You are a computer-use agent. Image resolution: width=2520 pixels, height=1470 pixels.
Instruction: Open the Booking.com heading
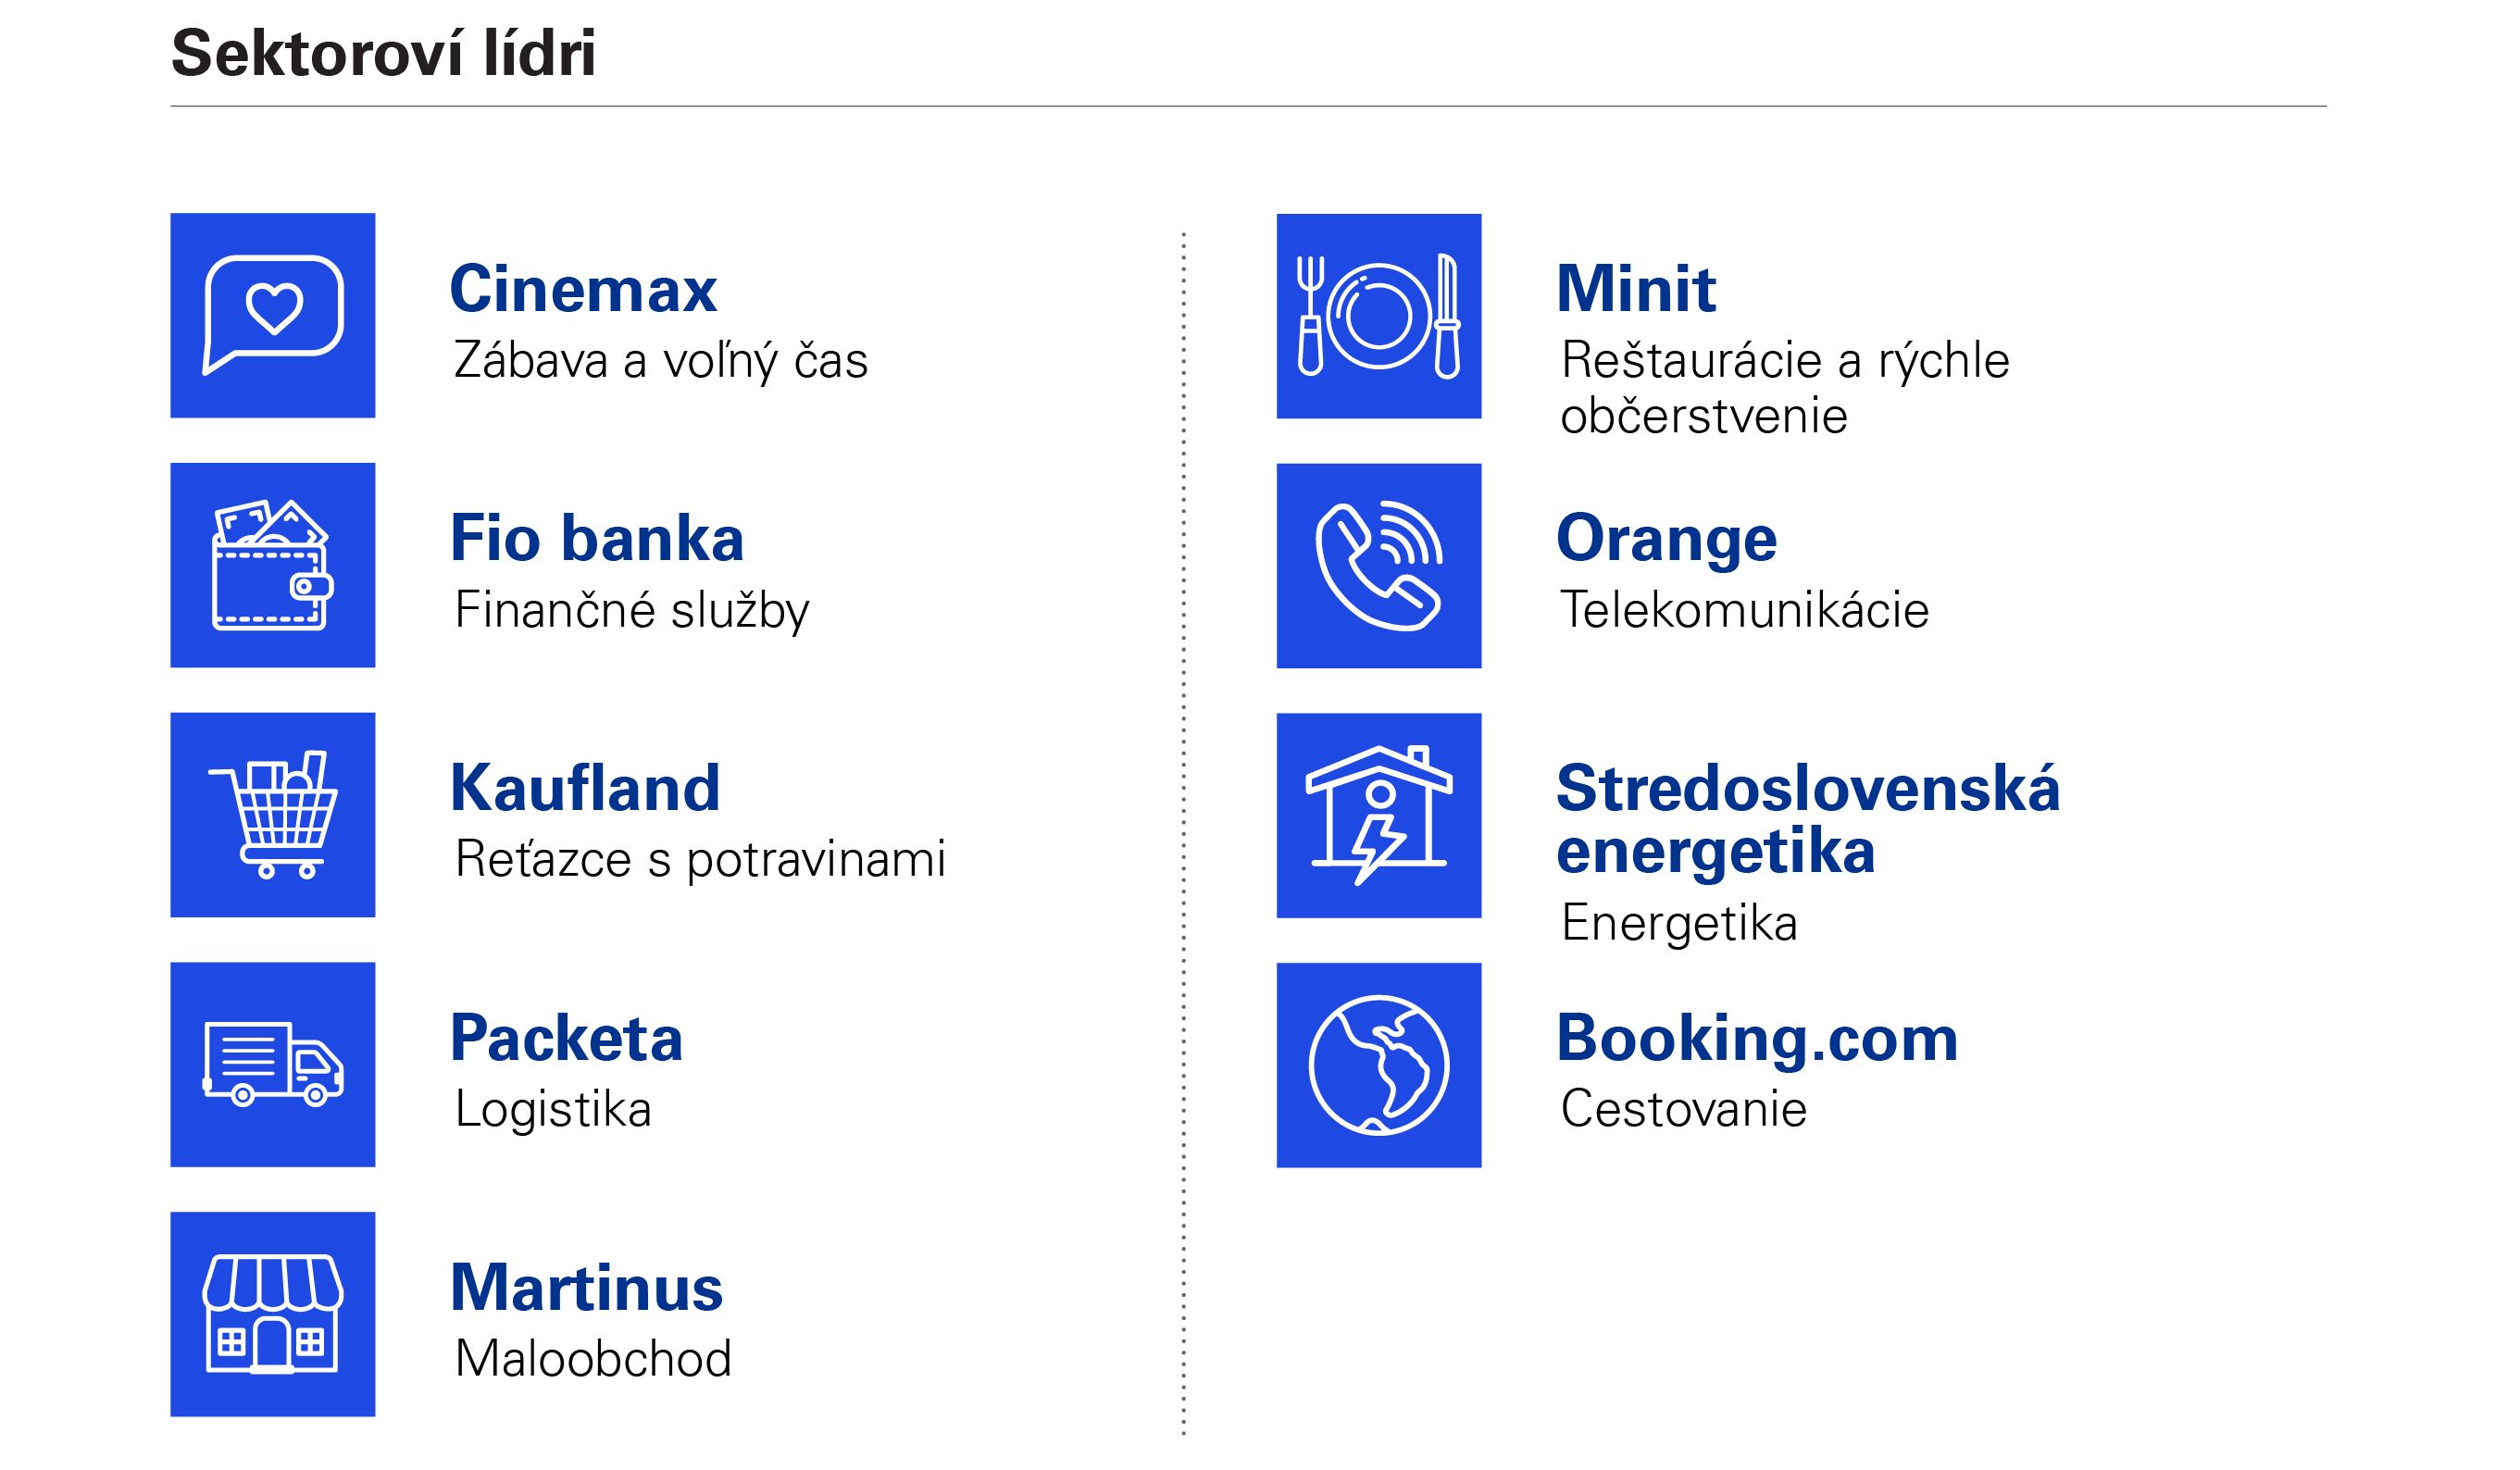point(1757,1038)
